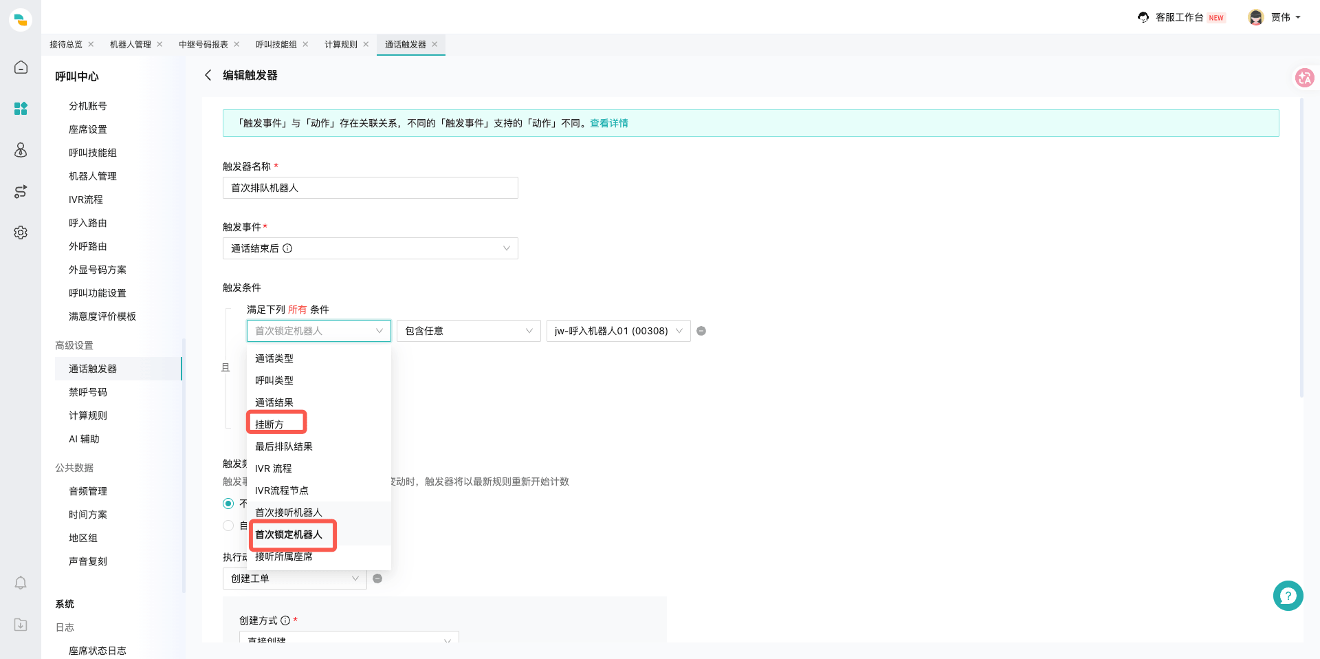Click the back arrow beside 编辑触发器
Viewport: 1320px width, 659px height.
(x=208, y=75)
